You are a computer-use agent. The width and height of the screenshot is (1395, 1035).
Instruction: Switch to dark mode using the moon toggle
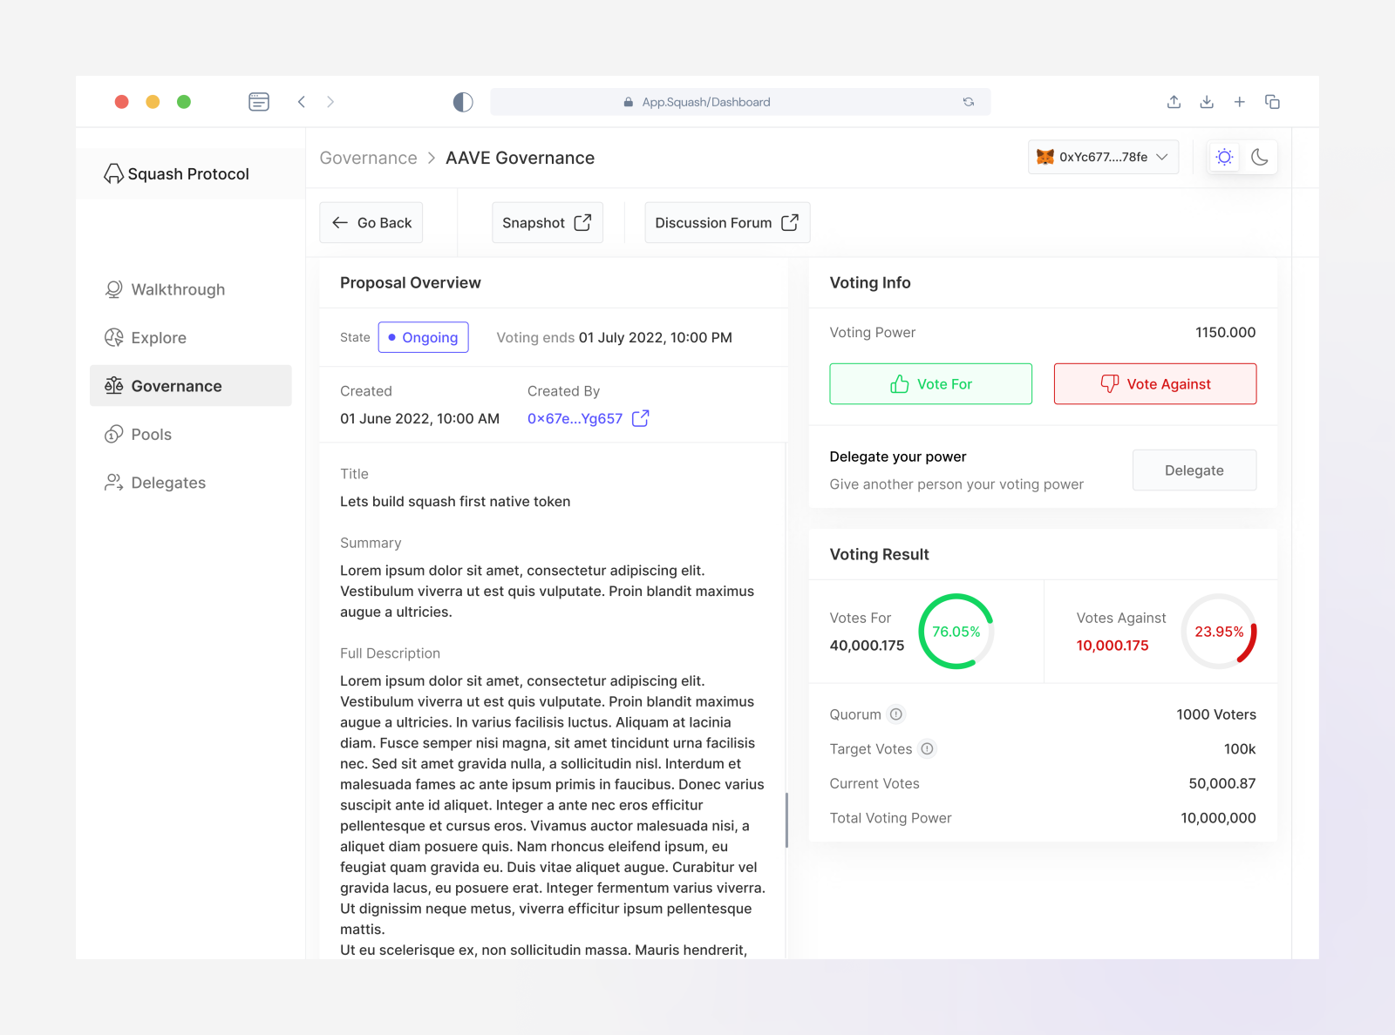(1260, 157)
